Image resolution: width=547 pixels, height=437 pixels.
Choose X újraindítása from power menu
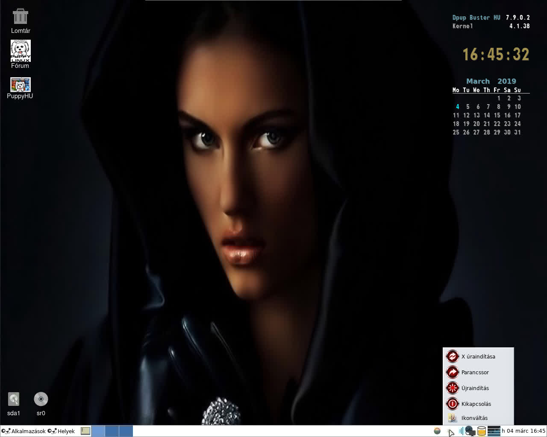click(478, 356)
